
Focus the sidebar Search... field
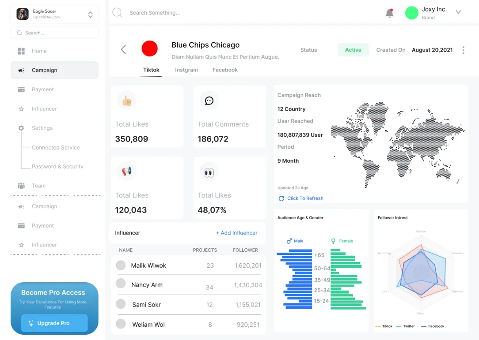54,33
